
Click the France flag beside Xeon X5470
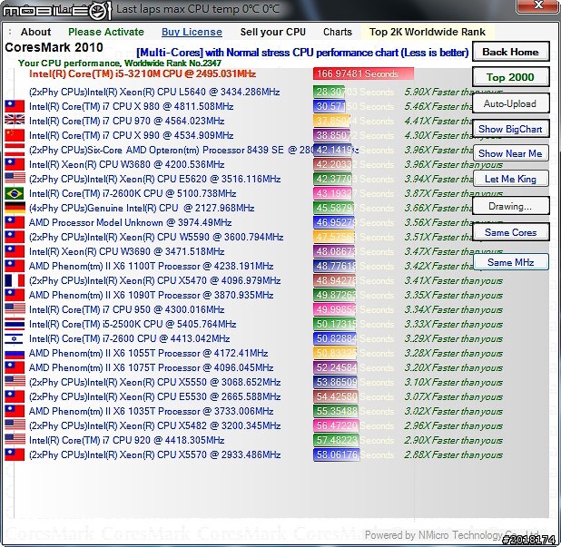[x=15, y=280]
